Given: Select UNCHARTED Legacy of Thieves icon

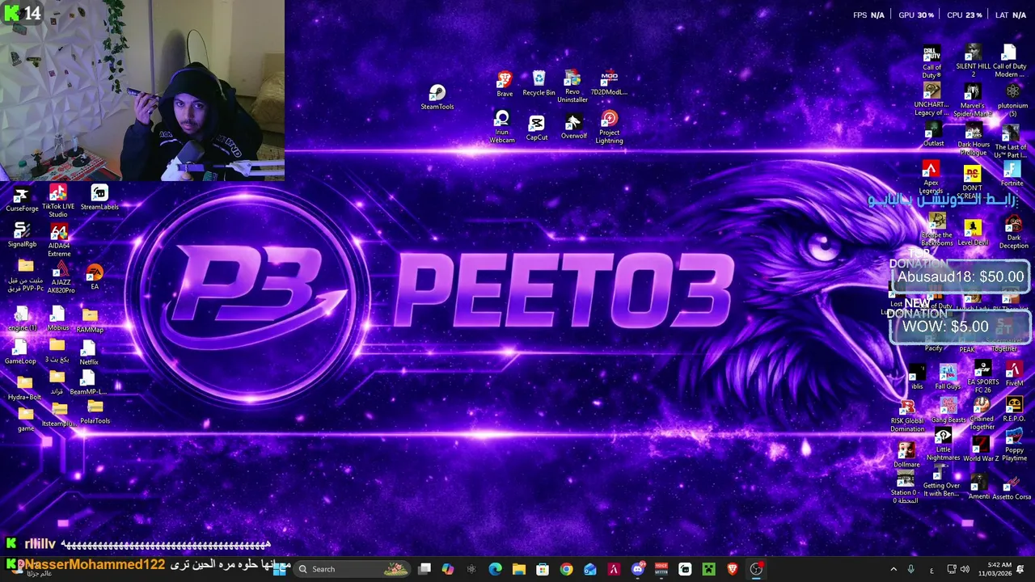Looking at the screenshot, I should click(931, 100).
